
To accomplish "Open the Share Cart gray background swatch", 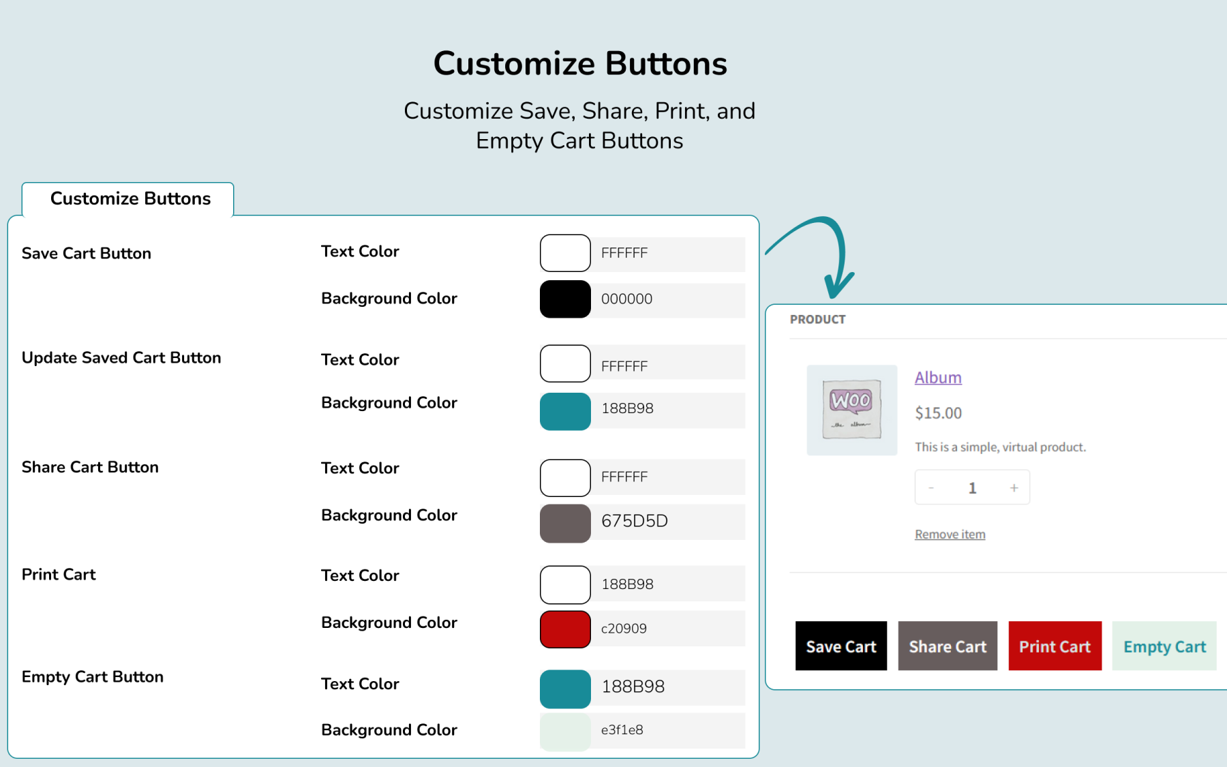I will click(x=565, y=523).
